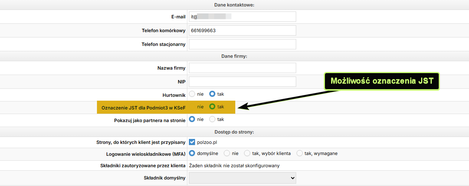Select MFA option 'domyślne'
The width and height of the screenshot is (469, 186).
click(x=192, y=153)
